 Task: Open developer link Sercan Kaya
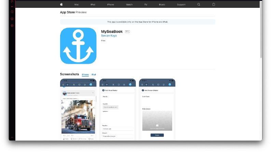[x=109, y=36]
